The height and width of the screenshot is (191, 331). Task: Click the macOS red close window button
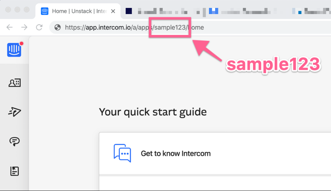pos(8,9)
